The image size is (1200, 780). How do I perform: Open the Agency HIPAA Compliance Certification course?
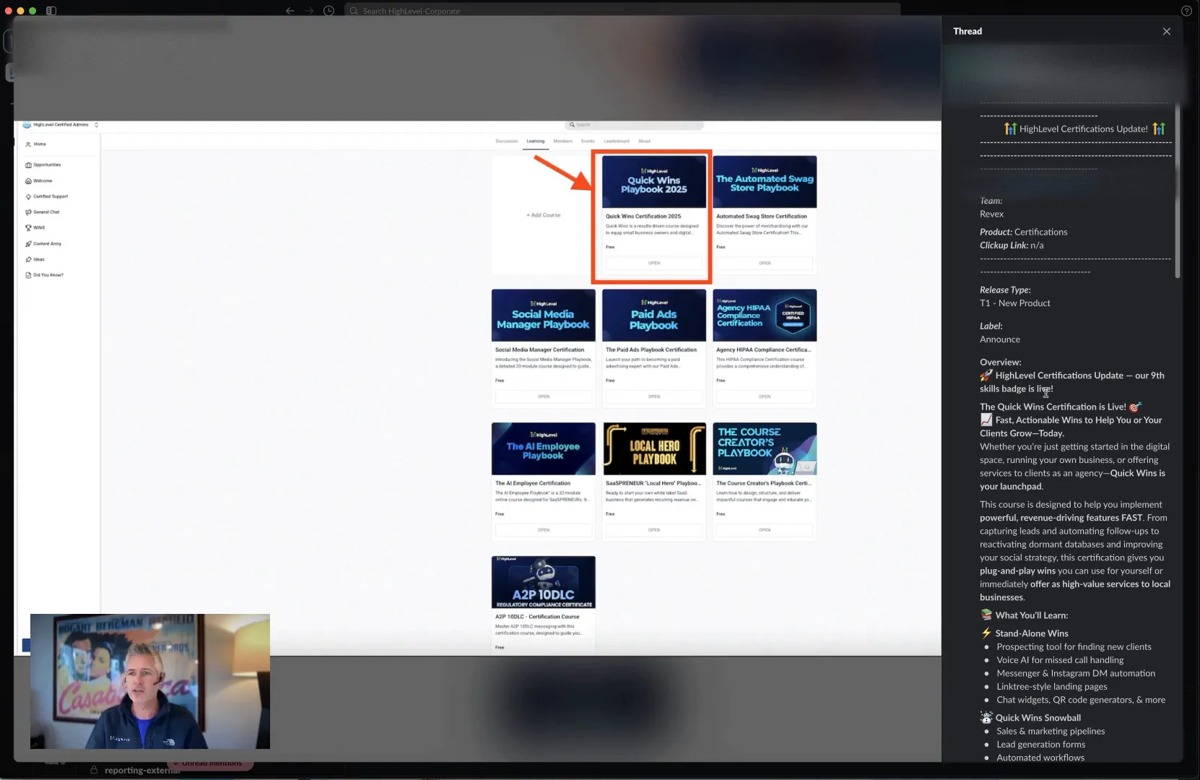pyautogui.click(x=765, y=396)
